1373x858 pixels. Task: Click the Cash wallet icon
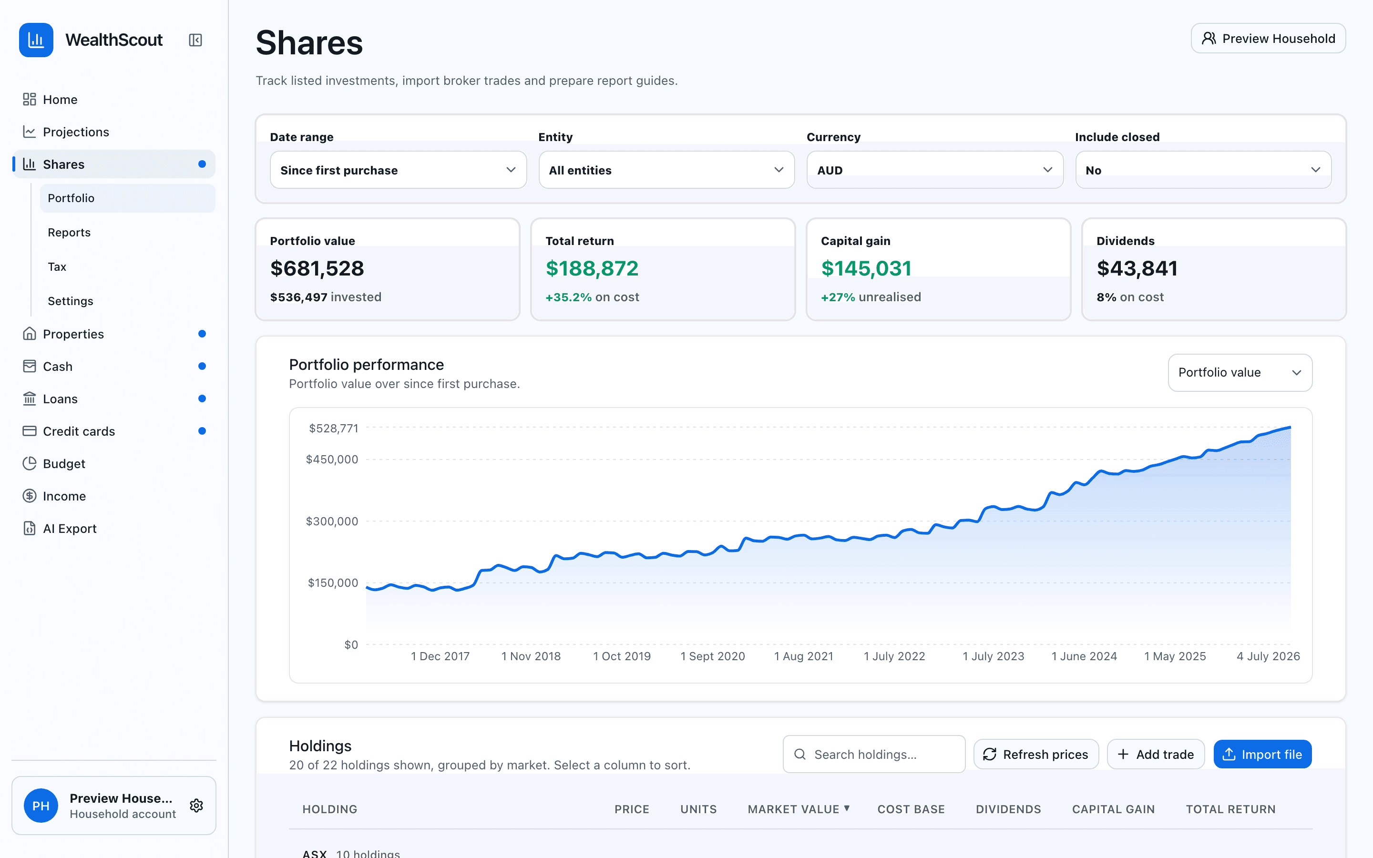(x=30, y=366)
